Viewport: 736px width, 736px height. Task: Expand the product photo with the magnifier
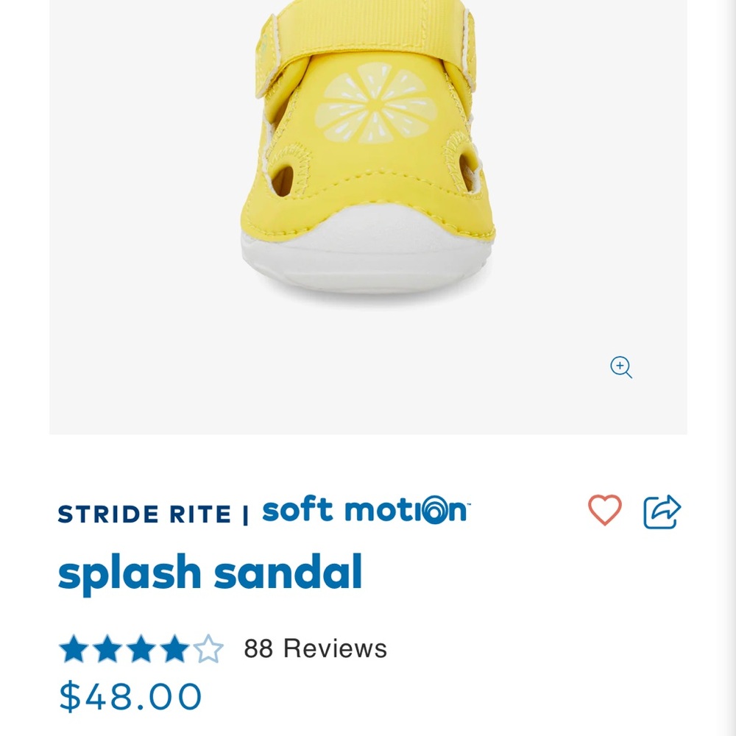tap(620, 368)
